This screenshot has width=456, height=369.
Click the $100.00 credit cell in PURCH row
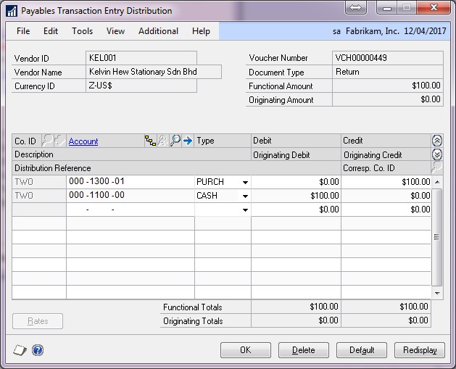(386, 182)
